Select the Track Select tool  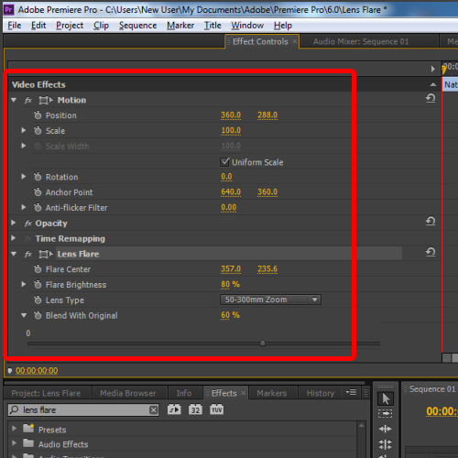tap(386, 413)
